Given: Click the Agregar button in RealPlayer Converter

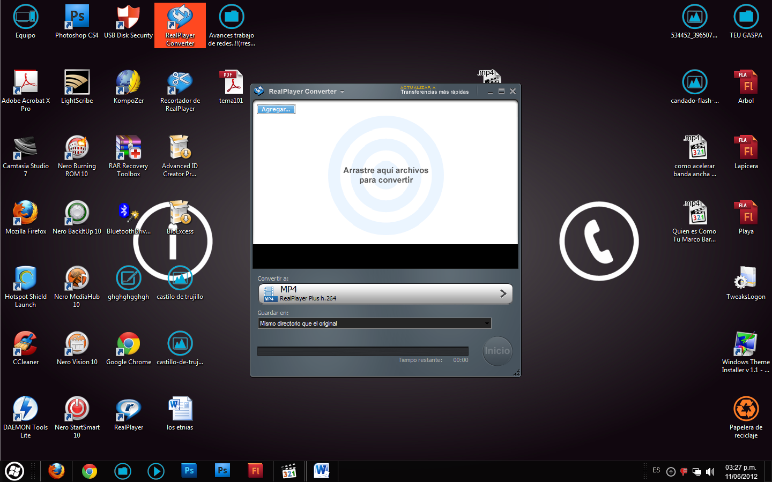Looking at the screenshot, I should [x=276, y=109].
